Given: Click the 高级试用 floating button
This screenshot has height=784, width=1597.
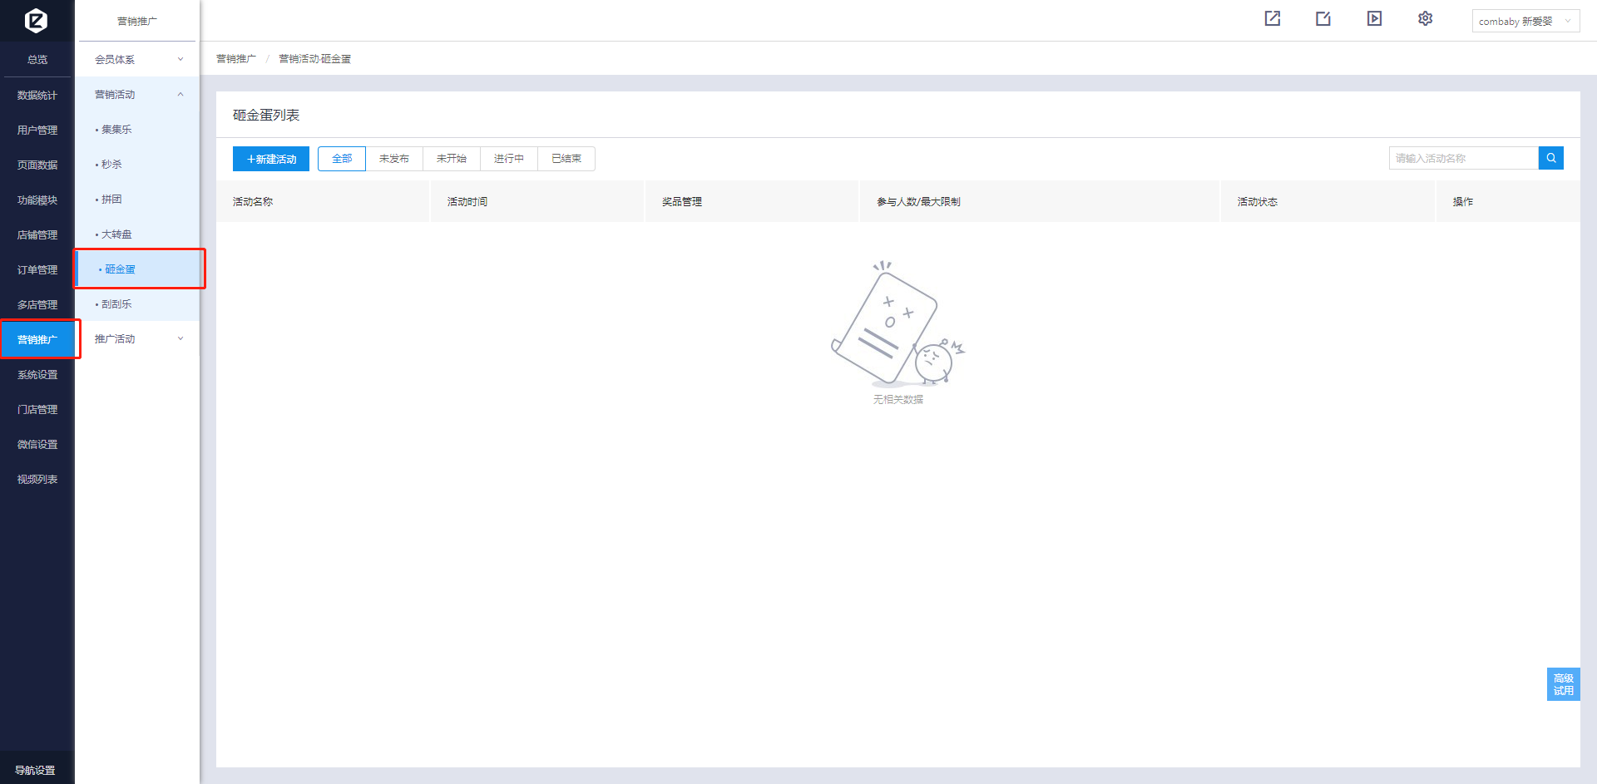Looking at the screenshot, I should [x=1563, y=684].
